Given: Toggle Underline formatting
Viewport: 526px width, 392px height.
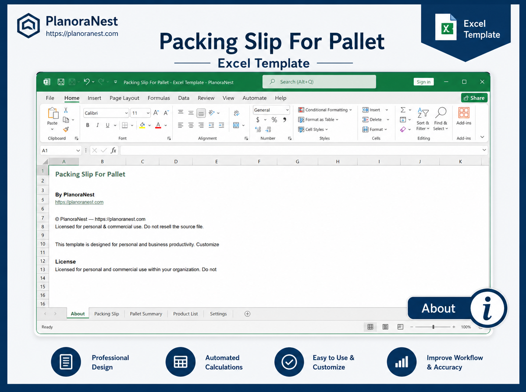Looking at the screenshot, I should [x=108, y=125].
